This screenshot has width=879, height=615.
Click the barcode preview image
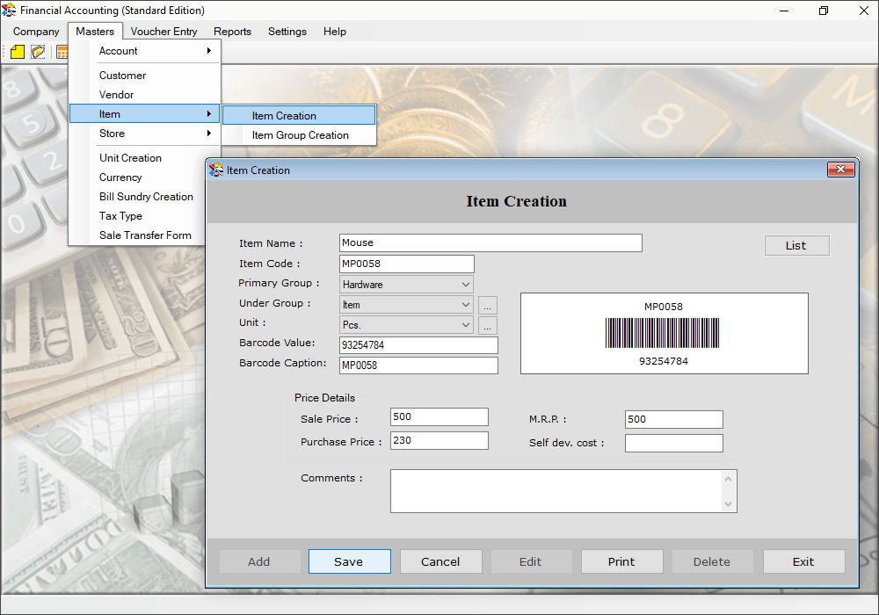point(665,333)
